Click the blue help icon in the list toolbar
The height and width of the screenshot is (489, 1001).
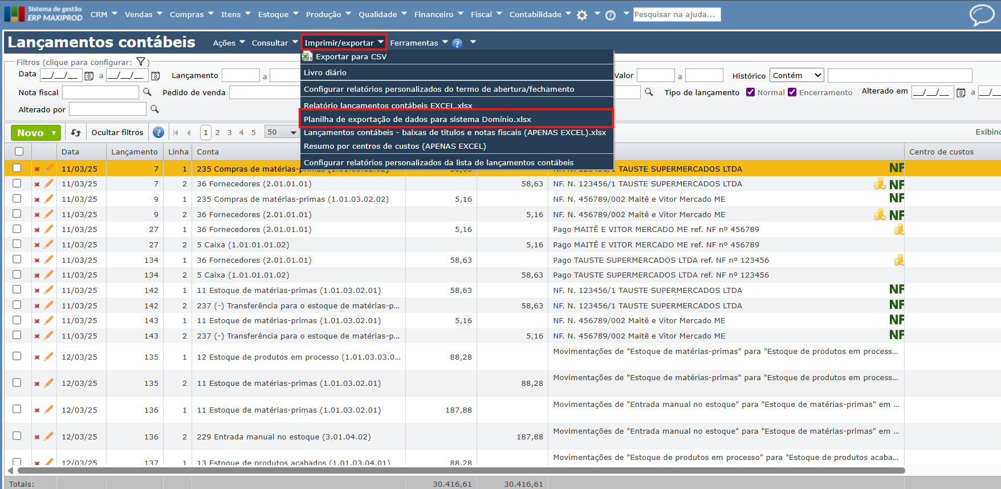[x=158, y=132]
